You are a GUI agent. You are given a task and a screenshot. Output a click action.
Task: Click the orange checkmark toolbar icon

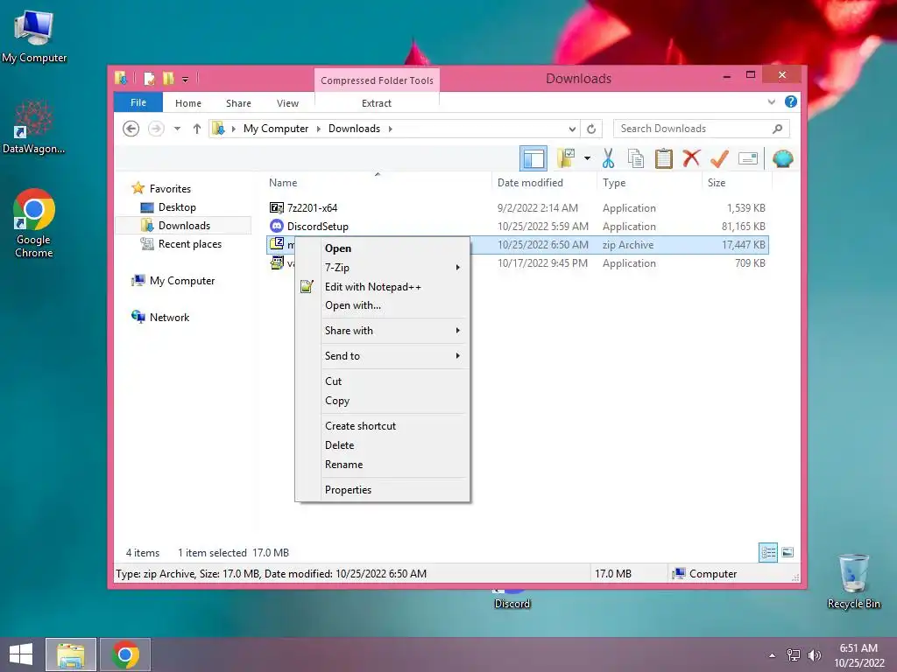(x=719, y=158)
